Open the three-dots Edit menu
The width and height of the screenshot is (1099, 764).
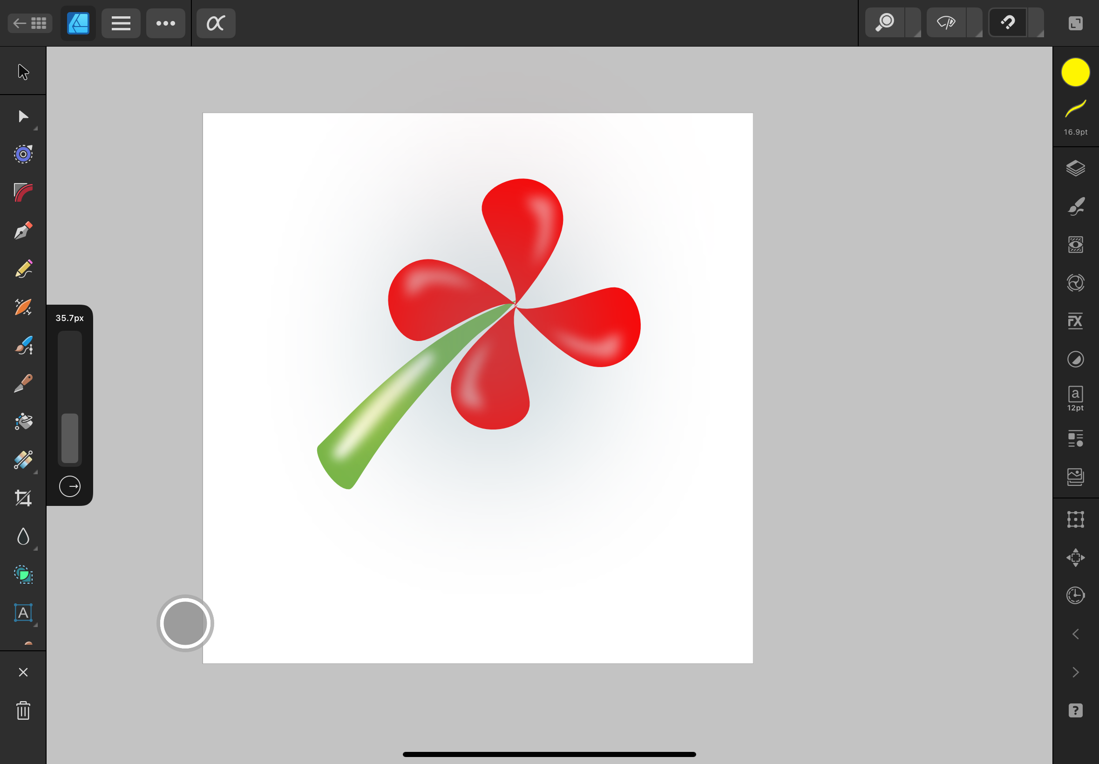click(165, 23)
